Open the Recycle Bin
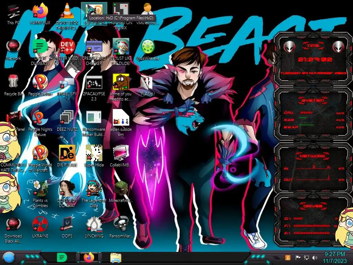 [x=13, y=86]
